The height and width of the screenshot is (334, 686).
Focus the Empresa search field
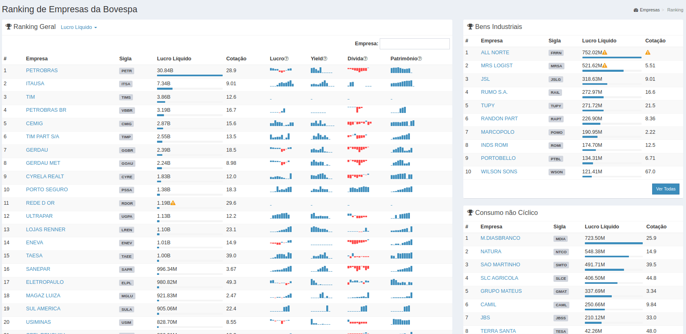tap(414, 44)
